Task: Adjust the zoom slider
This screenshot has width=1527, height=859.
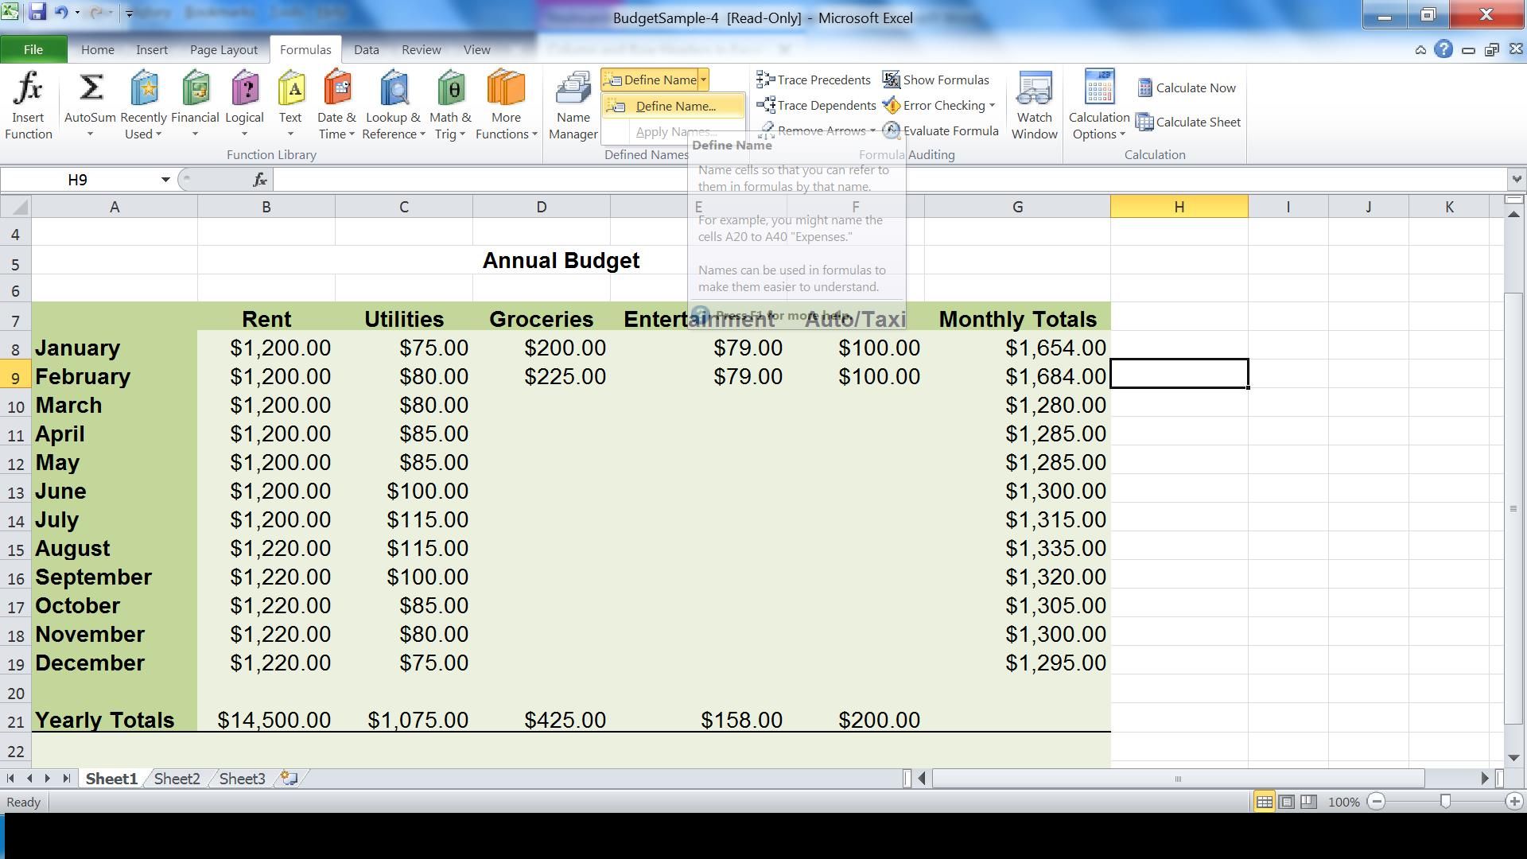Action: 1446,802
